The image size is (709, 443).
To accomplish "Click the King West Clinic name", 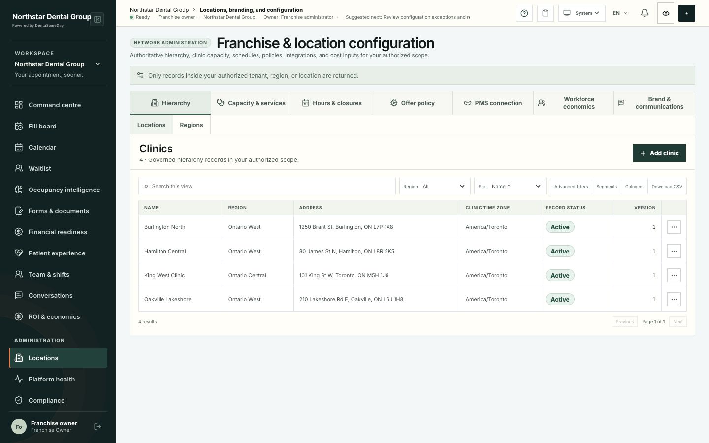I will (x=164, y=275).
